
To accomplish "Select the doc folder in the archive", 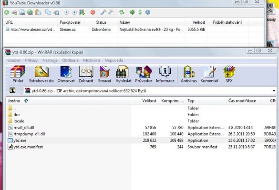I will [142, 115].
